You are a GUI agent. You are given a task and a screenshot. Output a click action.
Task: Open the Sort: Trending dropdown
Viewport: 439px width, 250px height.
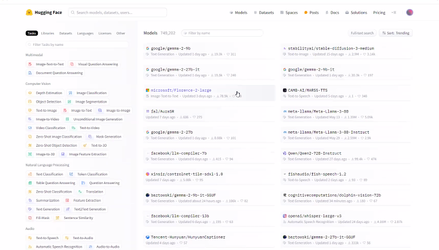(395, 33)
